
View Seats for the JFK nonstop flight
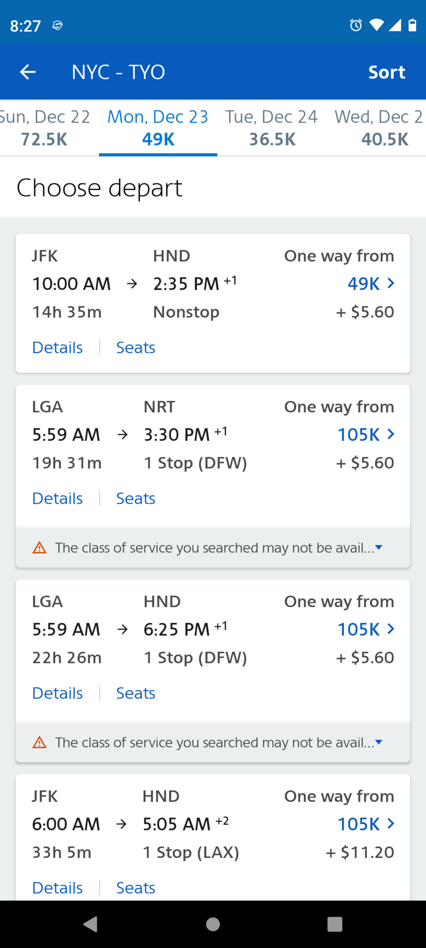click(x=135, y=347)
